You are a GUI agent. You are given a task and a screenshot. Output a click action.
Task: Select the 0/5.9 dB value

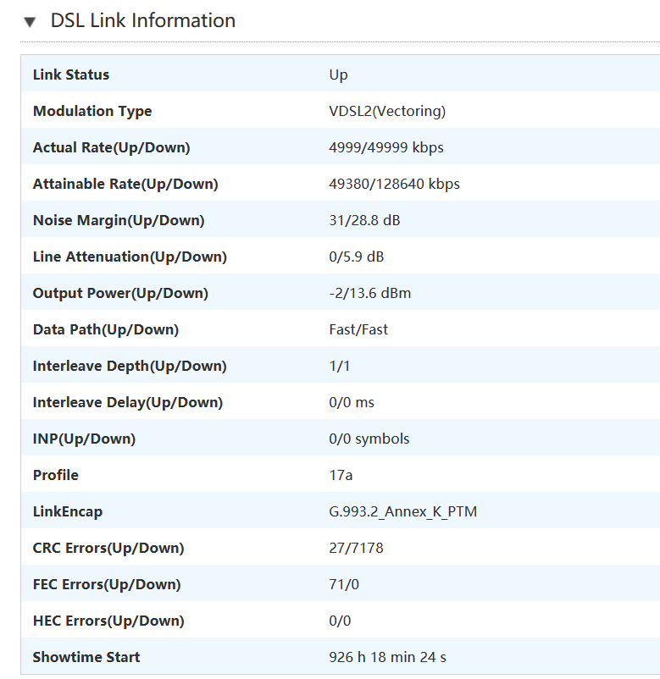click(356, 257)
